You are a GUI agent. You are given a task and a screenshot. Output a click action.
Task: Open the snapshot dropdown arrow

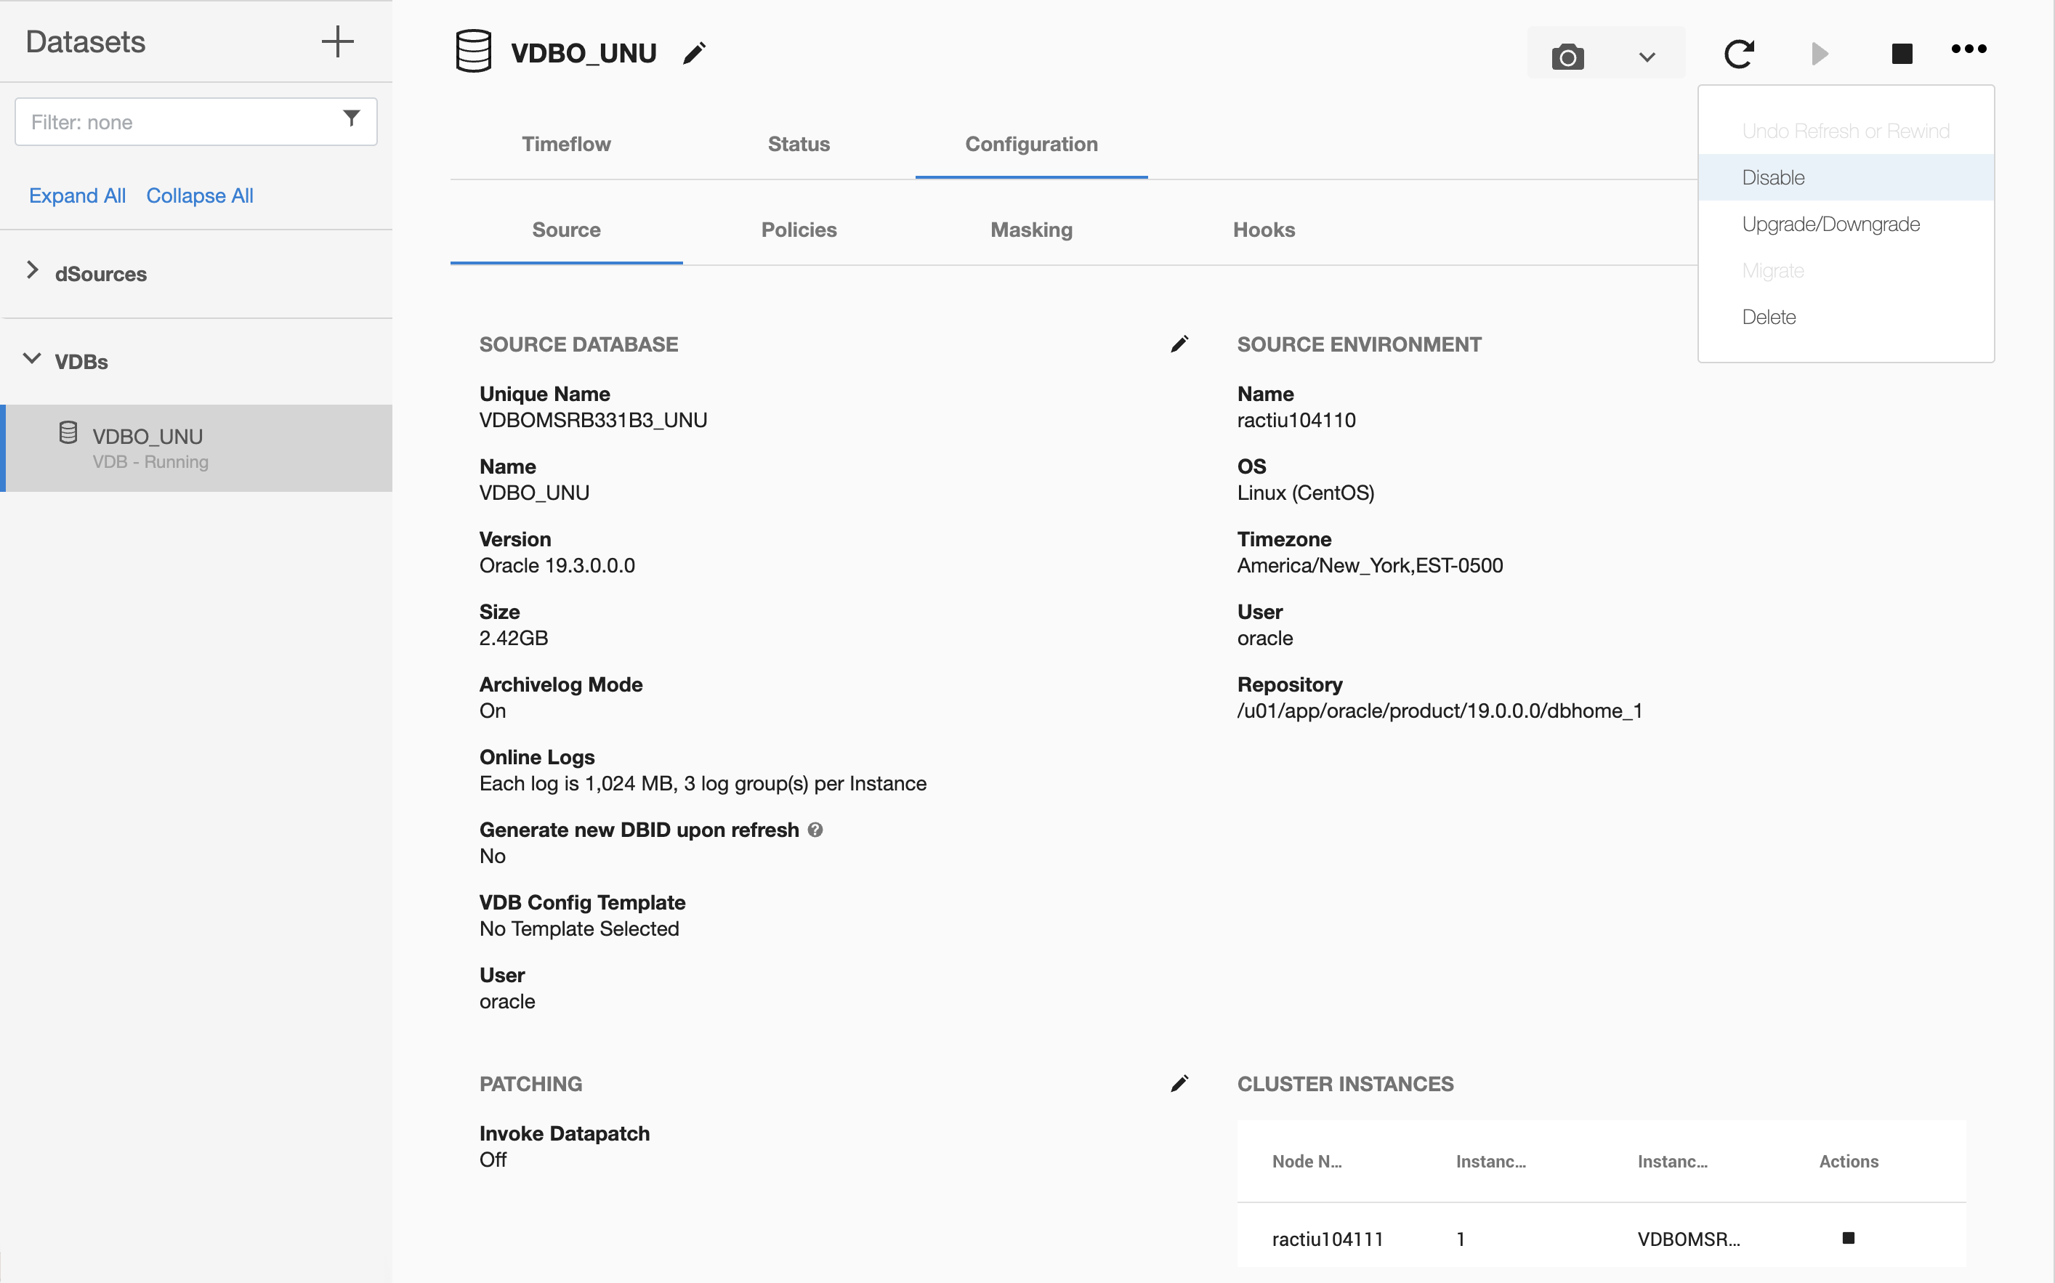click(x=1646, y=57)
